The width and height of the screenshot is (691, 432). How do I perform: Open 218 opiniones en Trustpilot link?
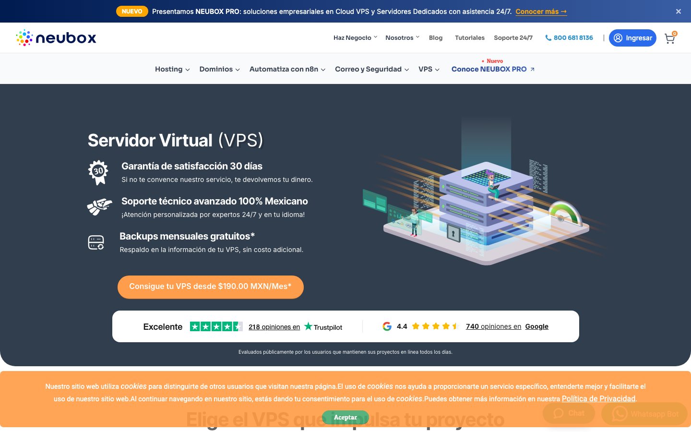(274, 327)
